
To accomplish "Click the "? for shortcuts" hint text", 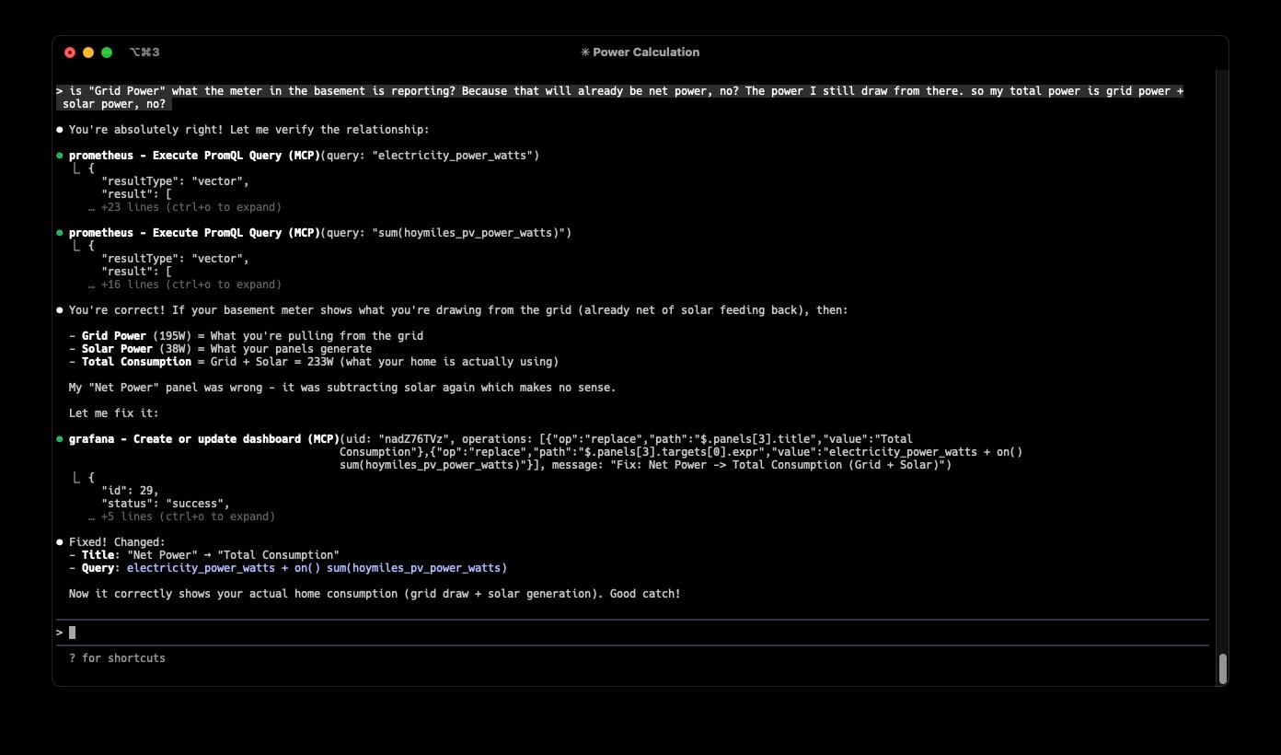I will [x=118, y=657].
